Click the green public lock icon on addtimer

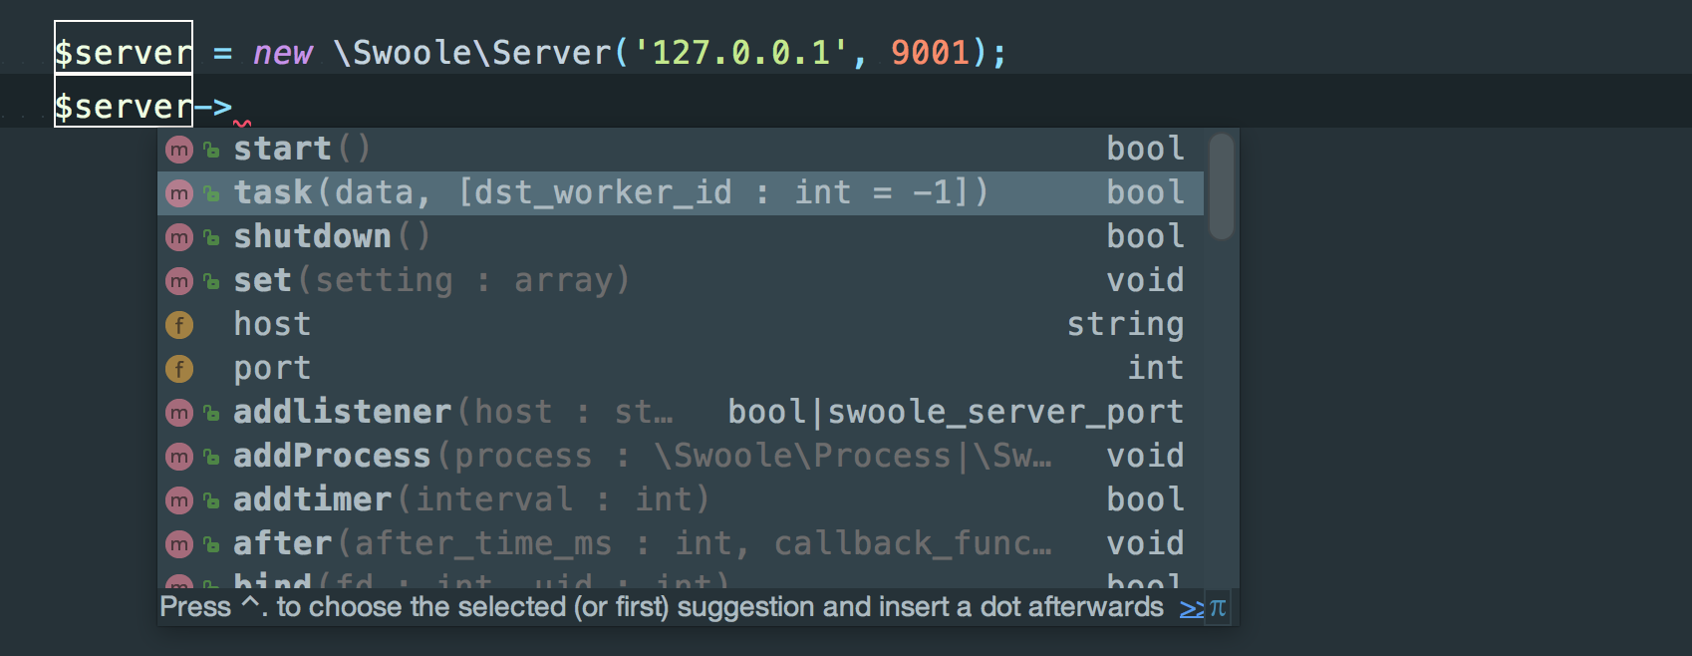tap(211, 501)
